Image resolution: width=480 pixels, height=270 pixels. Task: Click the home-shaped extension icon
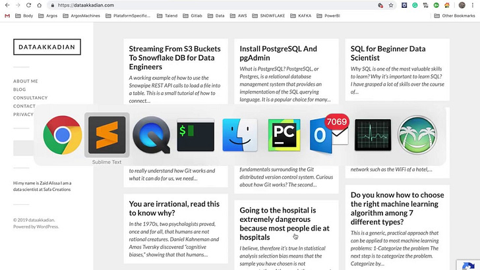pos(447,5)
